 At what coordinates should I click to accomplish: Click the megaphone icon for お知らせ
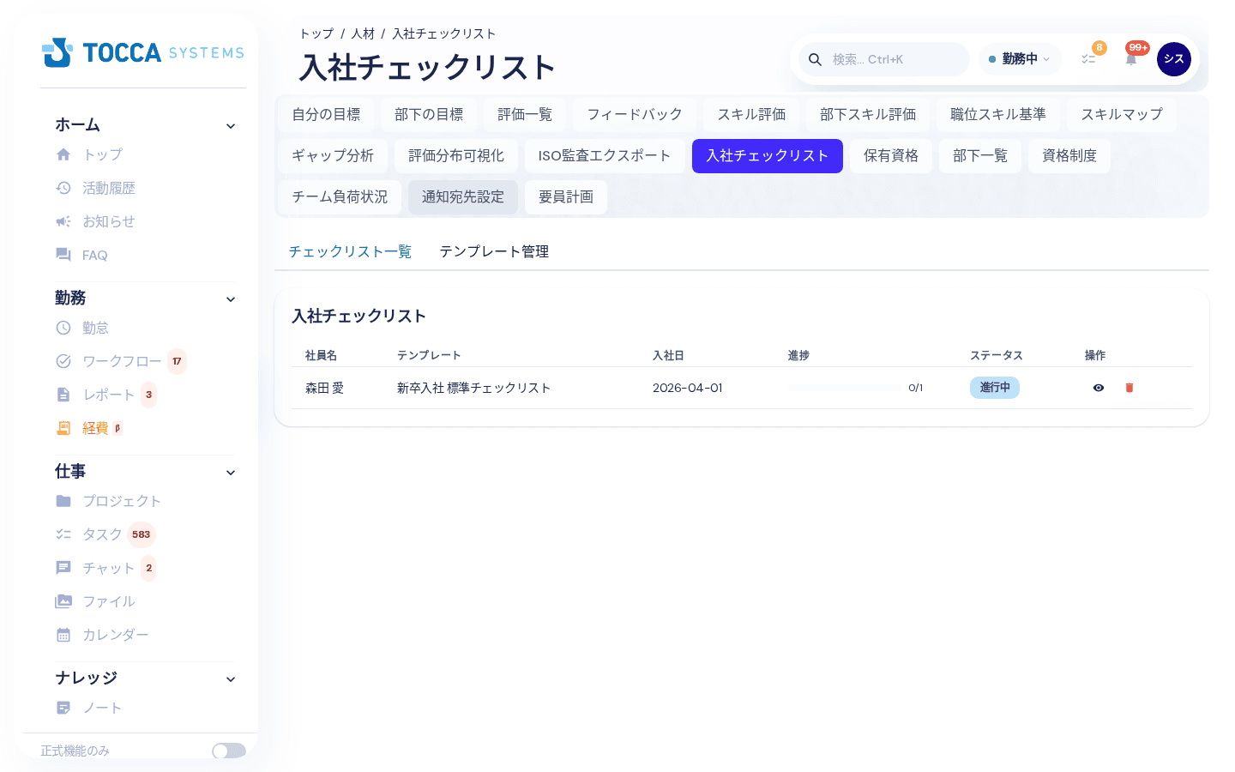click(x=63, y=221)
